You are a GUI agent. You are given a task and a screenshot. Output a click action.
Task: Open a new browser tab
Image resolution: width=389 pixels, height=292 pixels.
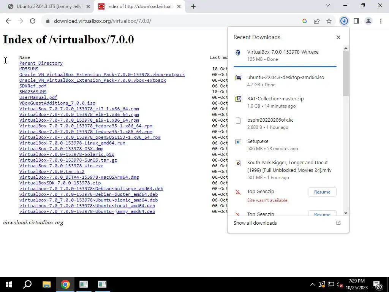(193, 6)
